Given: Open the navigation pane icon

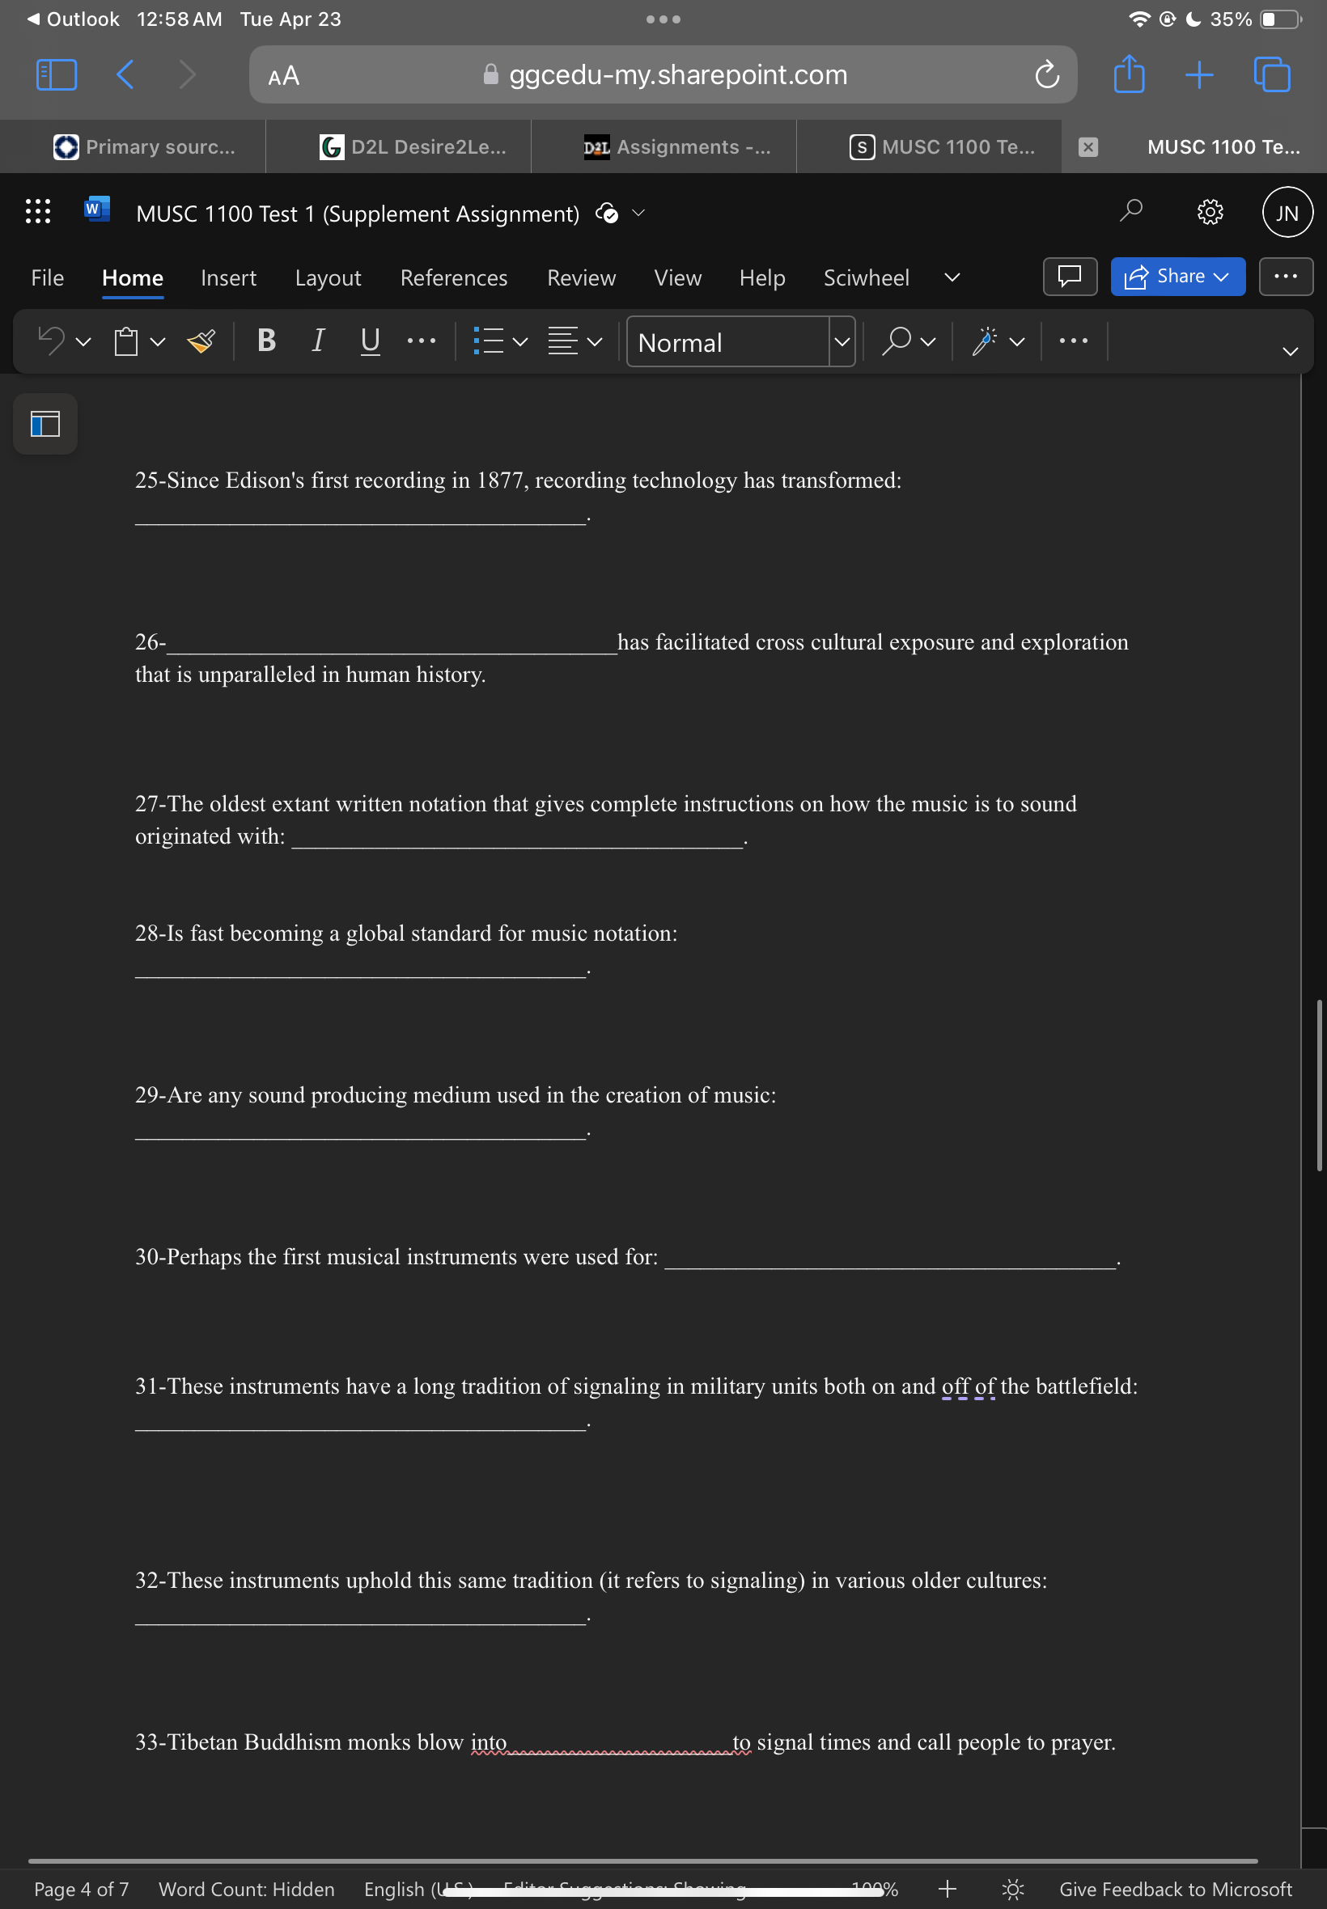Looking at the screenshot, I should click(45, 425).
